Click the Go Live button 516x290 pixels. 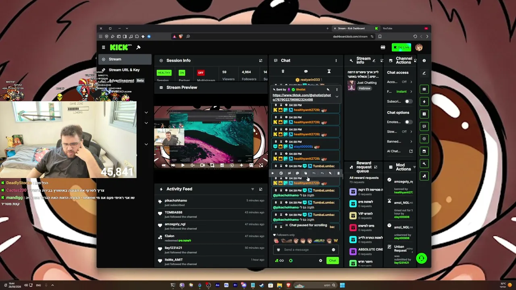click(402, 48)
